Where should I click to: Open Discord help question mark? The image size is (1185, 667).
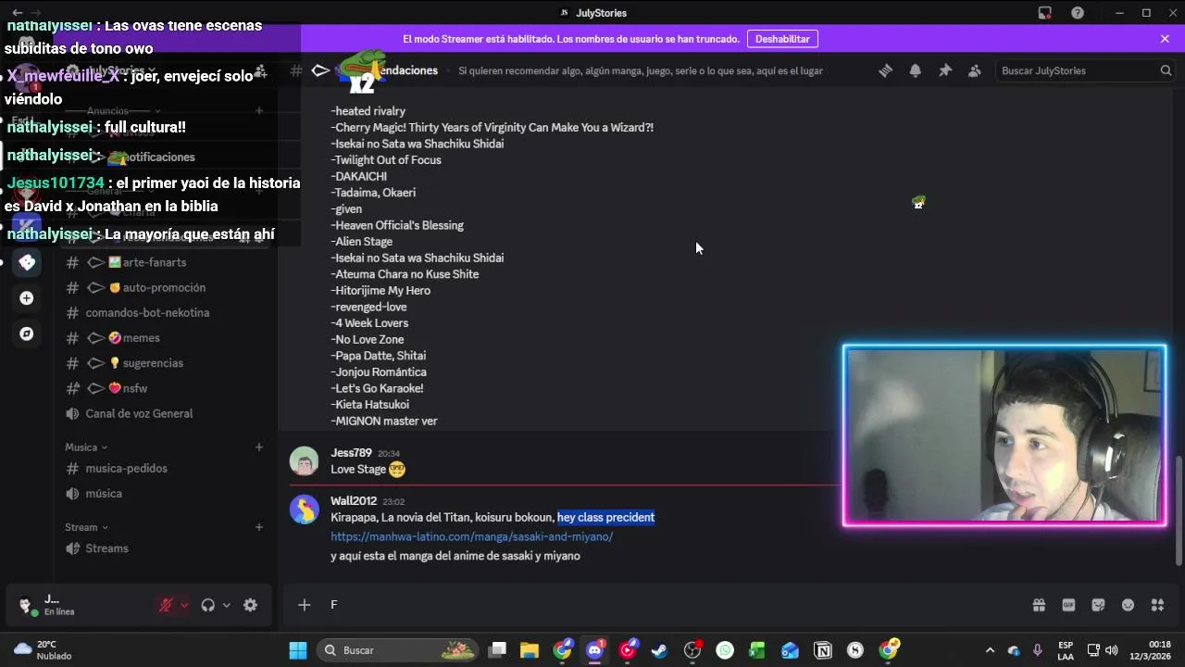pyautogui.click(x=1078, y=13)
